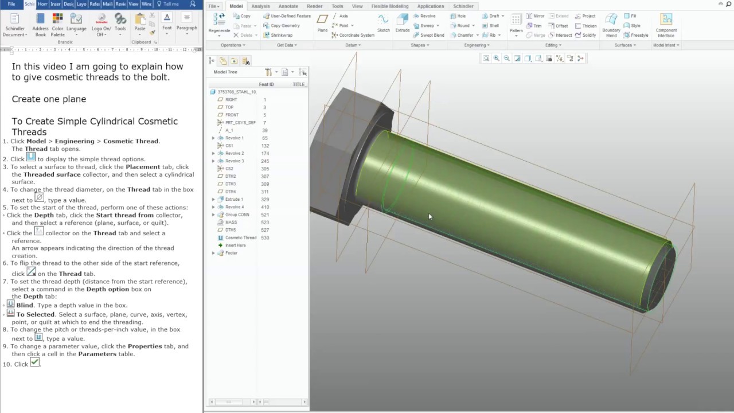Click the Axis datum tool
734x413 pixels.
coord(340,16)
